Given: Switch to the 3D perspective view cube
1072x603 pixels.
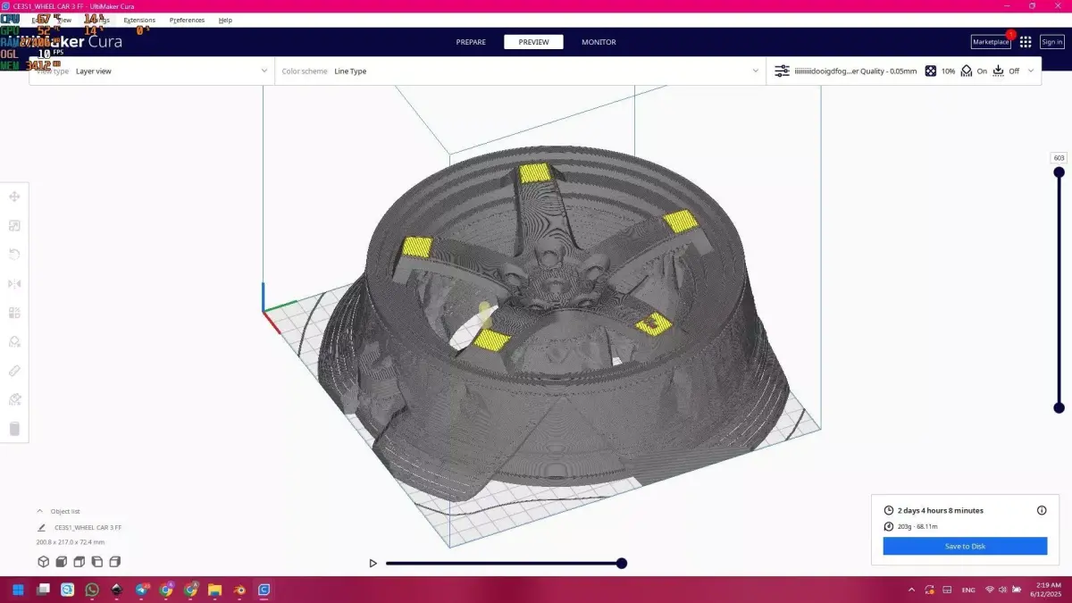Looking at the screenshot, I should [x=43, y=562].
